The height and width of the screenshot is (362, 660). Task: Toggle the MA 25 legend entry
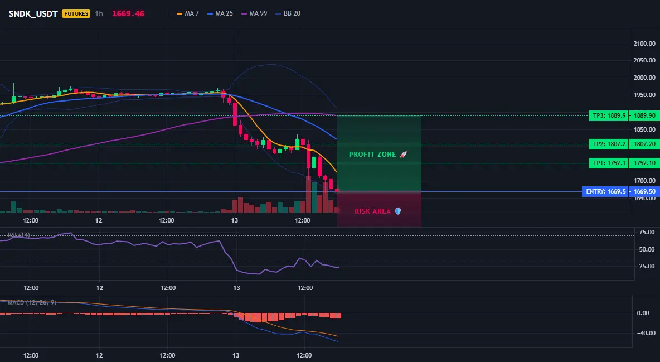[x=220, y=13]
